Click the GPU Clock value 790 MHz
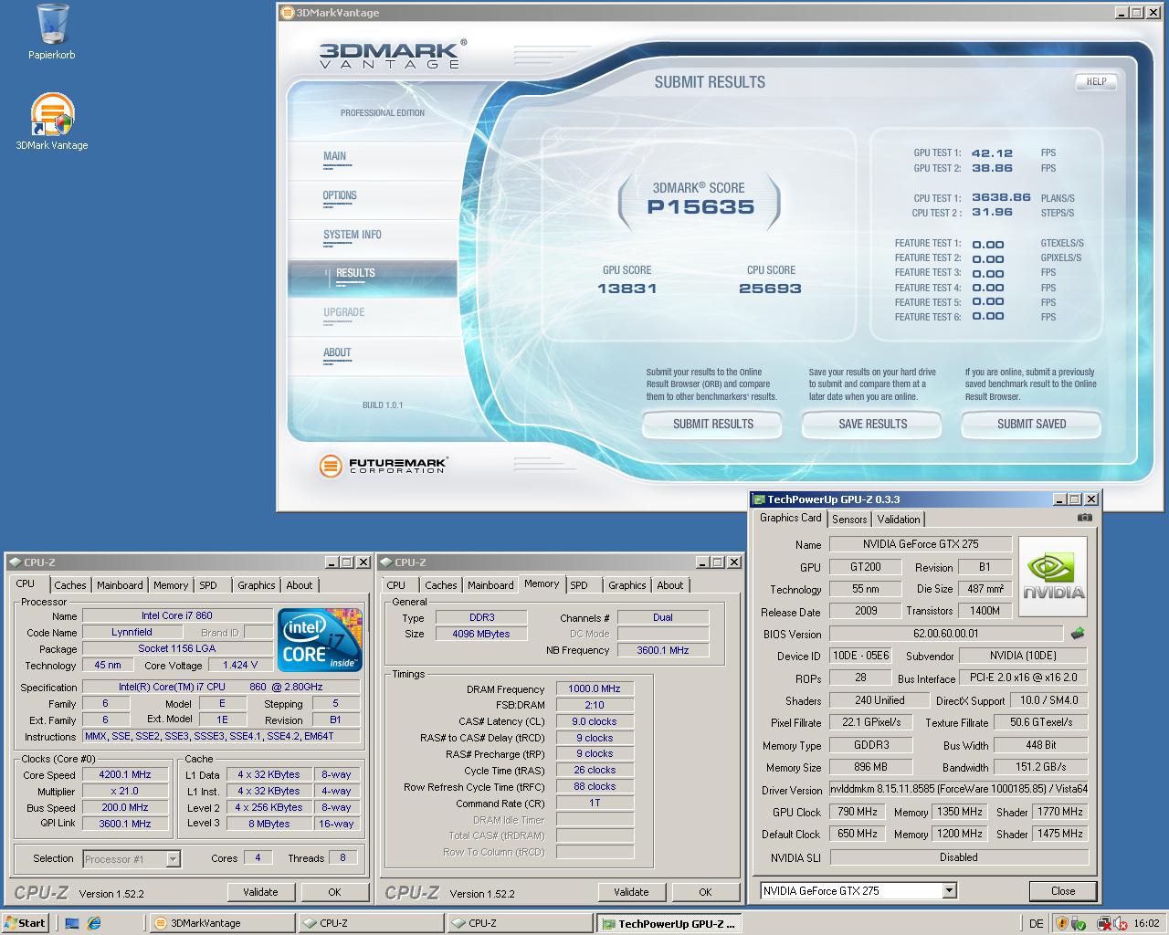The height and width of the screenshot is (935, 1169). point(858,812)
